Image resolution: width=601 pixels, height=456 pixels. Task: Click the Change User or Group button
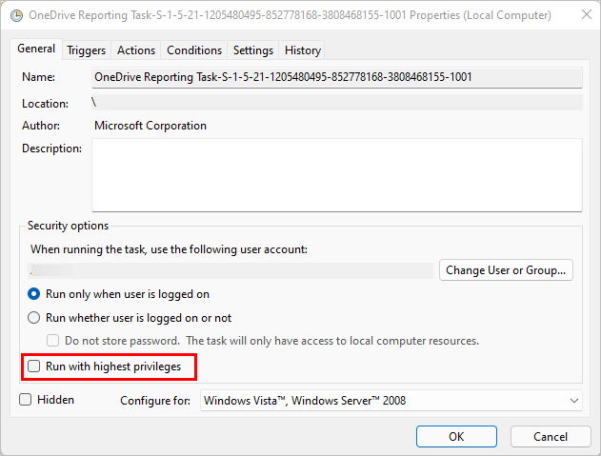pos(506,270)
